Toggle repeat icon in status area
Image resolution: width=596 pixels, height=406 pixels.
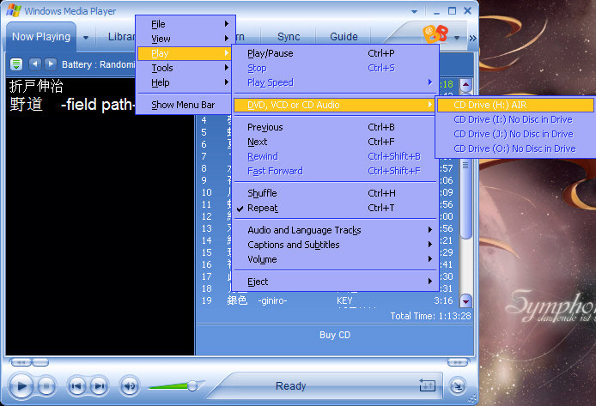tap(427, 385)
